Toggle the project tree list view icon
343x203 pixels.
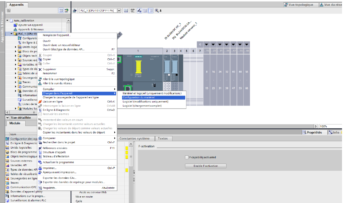pyautogui.click(x=61, y=11)
